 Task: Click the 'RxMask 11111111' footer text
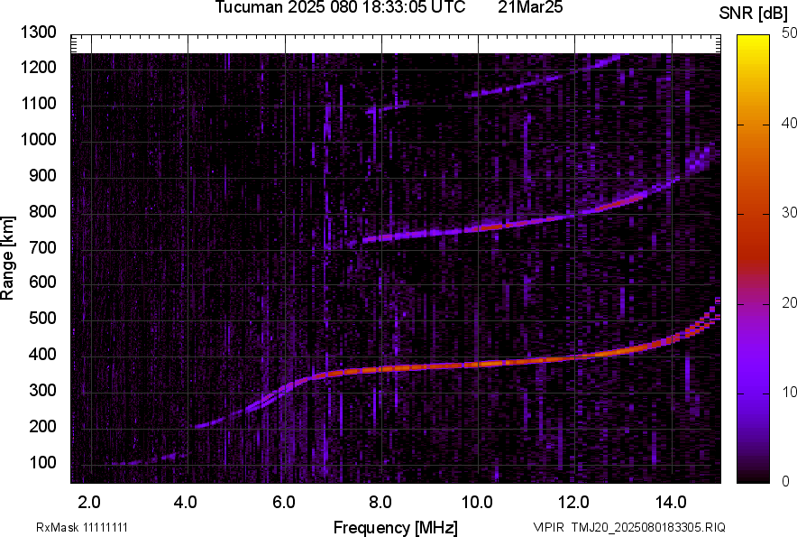coord(82,527)
